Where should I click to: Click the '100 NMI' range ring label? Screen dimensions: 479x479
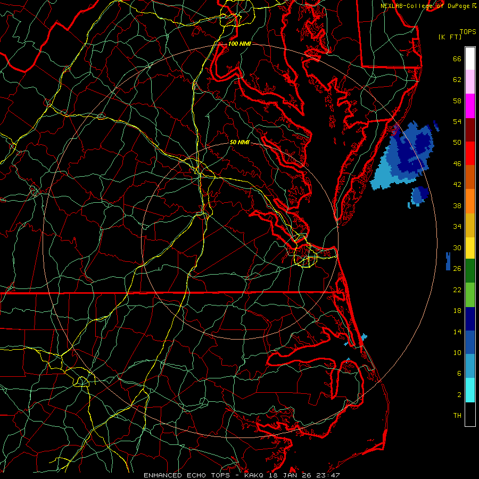click(240, 44)
